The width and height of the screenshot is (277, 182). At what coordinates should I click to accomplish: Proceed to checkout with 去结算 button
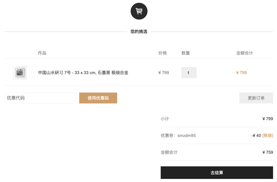(217, 172)
